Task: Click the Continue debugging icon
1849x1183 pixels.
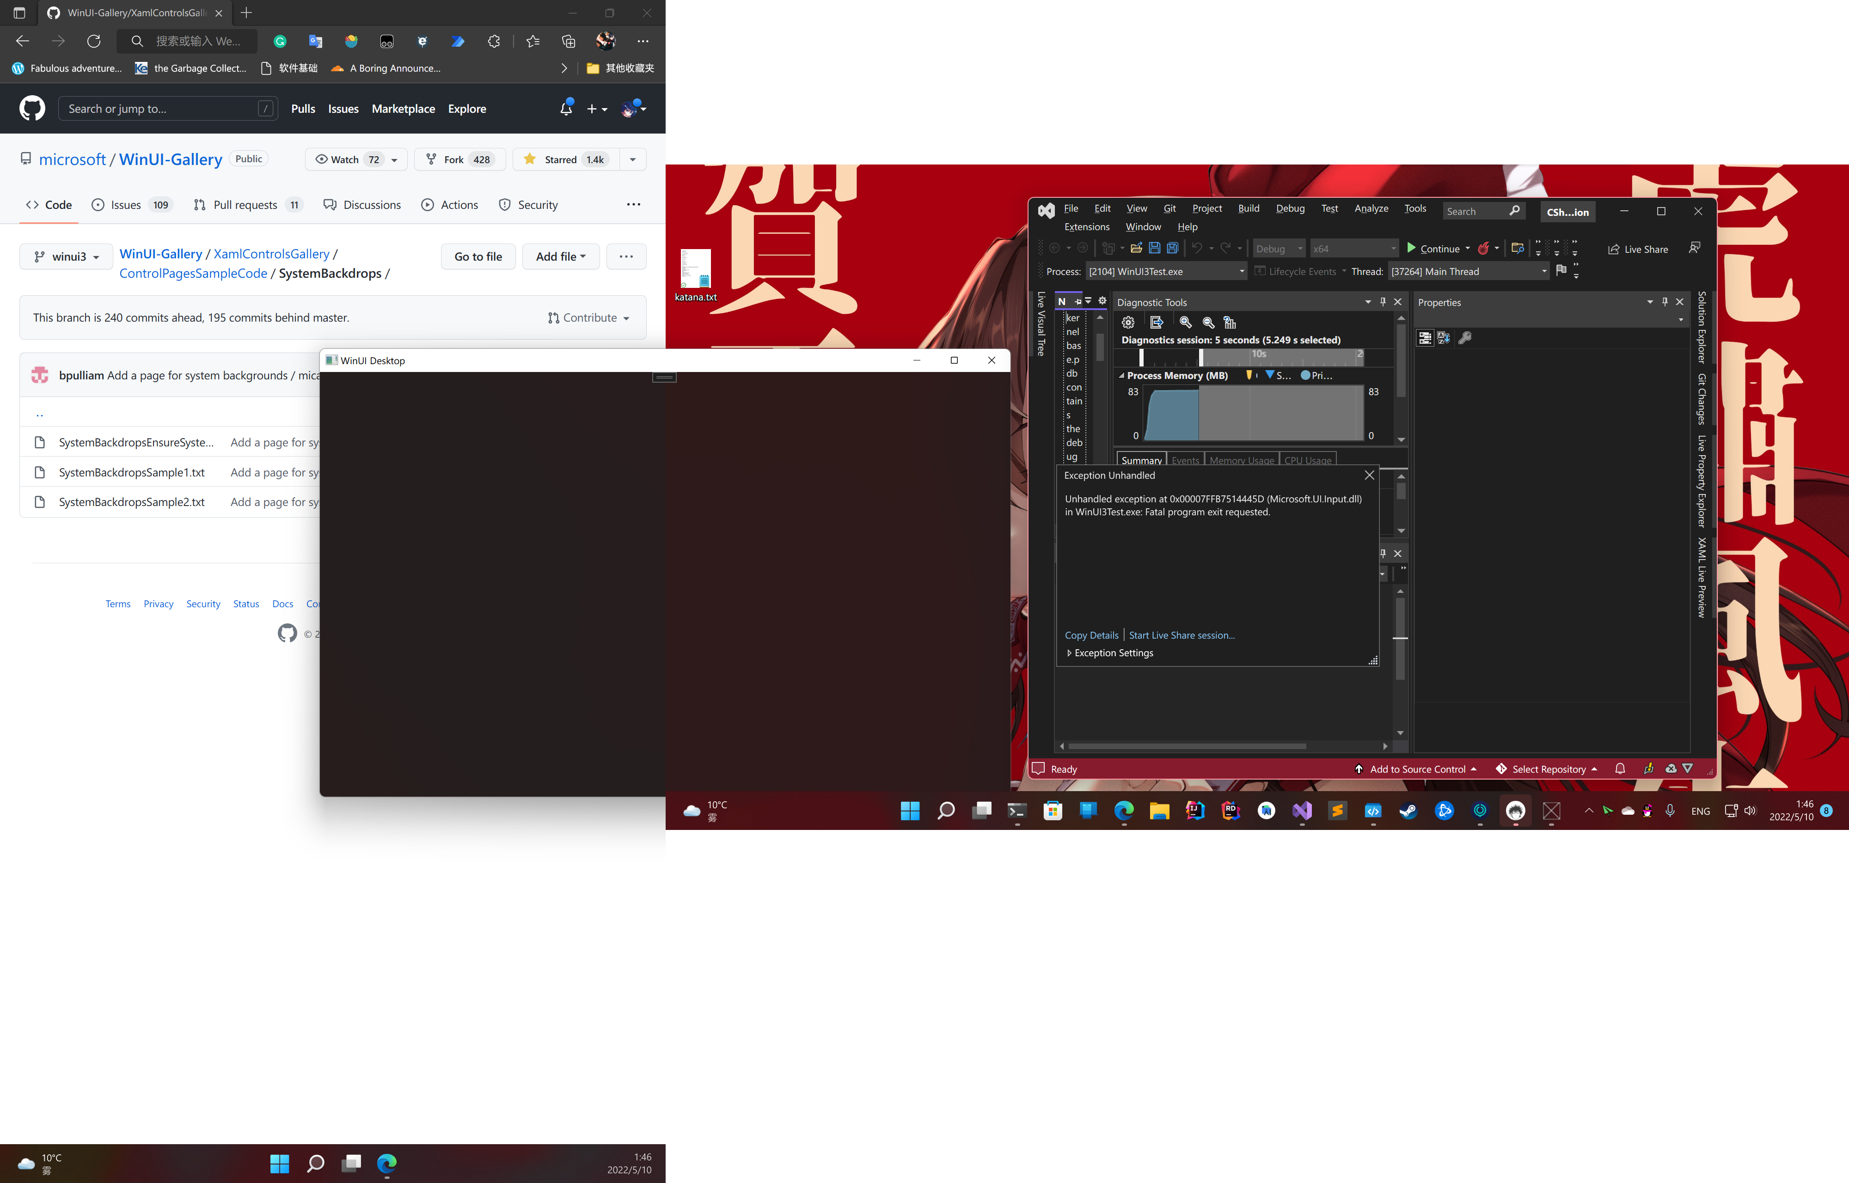Action: pos(1411,248)
